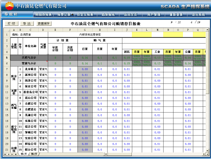The width and height of the screenshot is (211, 159).
Task: Click the vertical scrollbar down arrow
Action: point(207,151)
